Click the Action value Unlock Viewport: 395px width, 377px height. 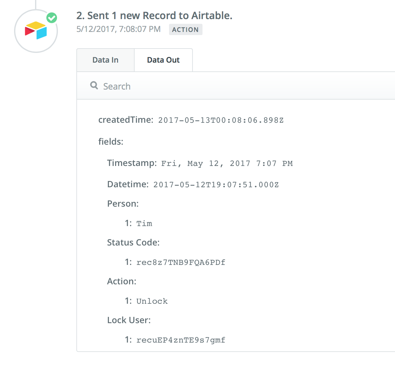[152, 301]
